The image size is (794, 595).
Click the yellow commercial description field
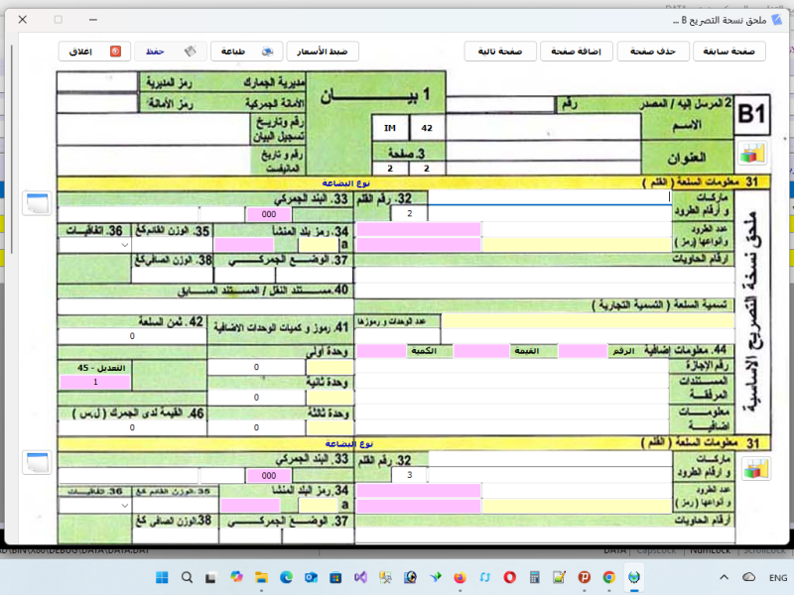[x=588, y=320]
